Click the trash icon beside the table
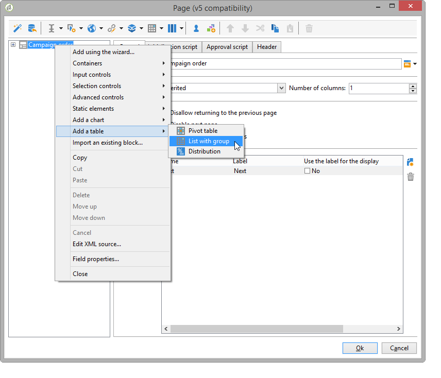 point(411,177)
